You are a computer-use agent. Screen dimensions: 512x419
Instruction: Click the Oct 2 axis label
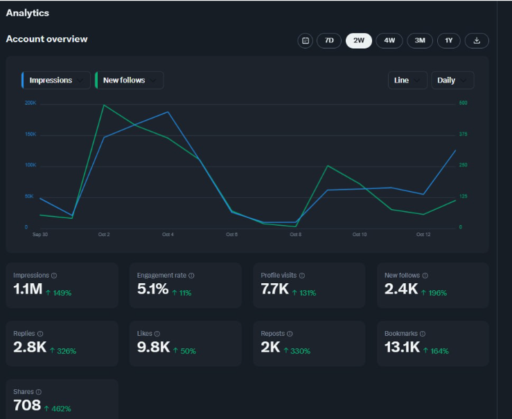tap(104, 234)
